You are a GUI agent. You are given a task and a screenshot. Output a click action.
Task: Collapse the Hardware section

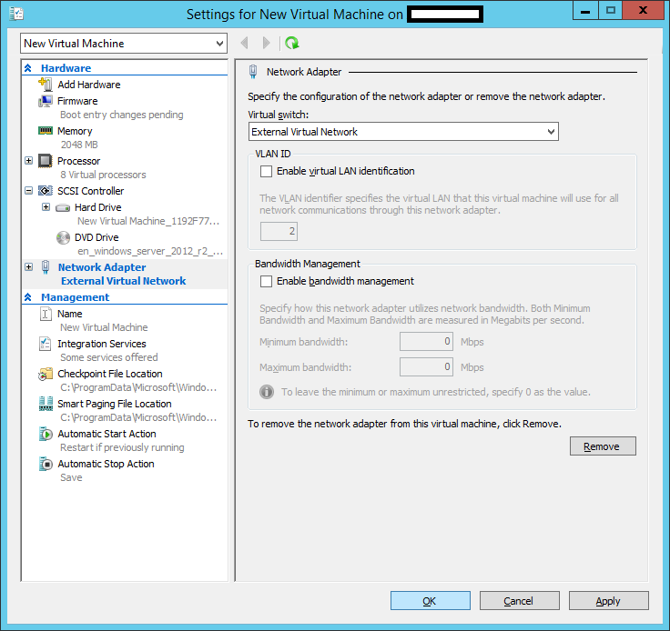click(28, 68)
